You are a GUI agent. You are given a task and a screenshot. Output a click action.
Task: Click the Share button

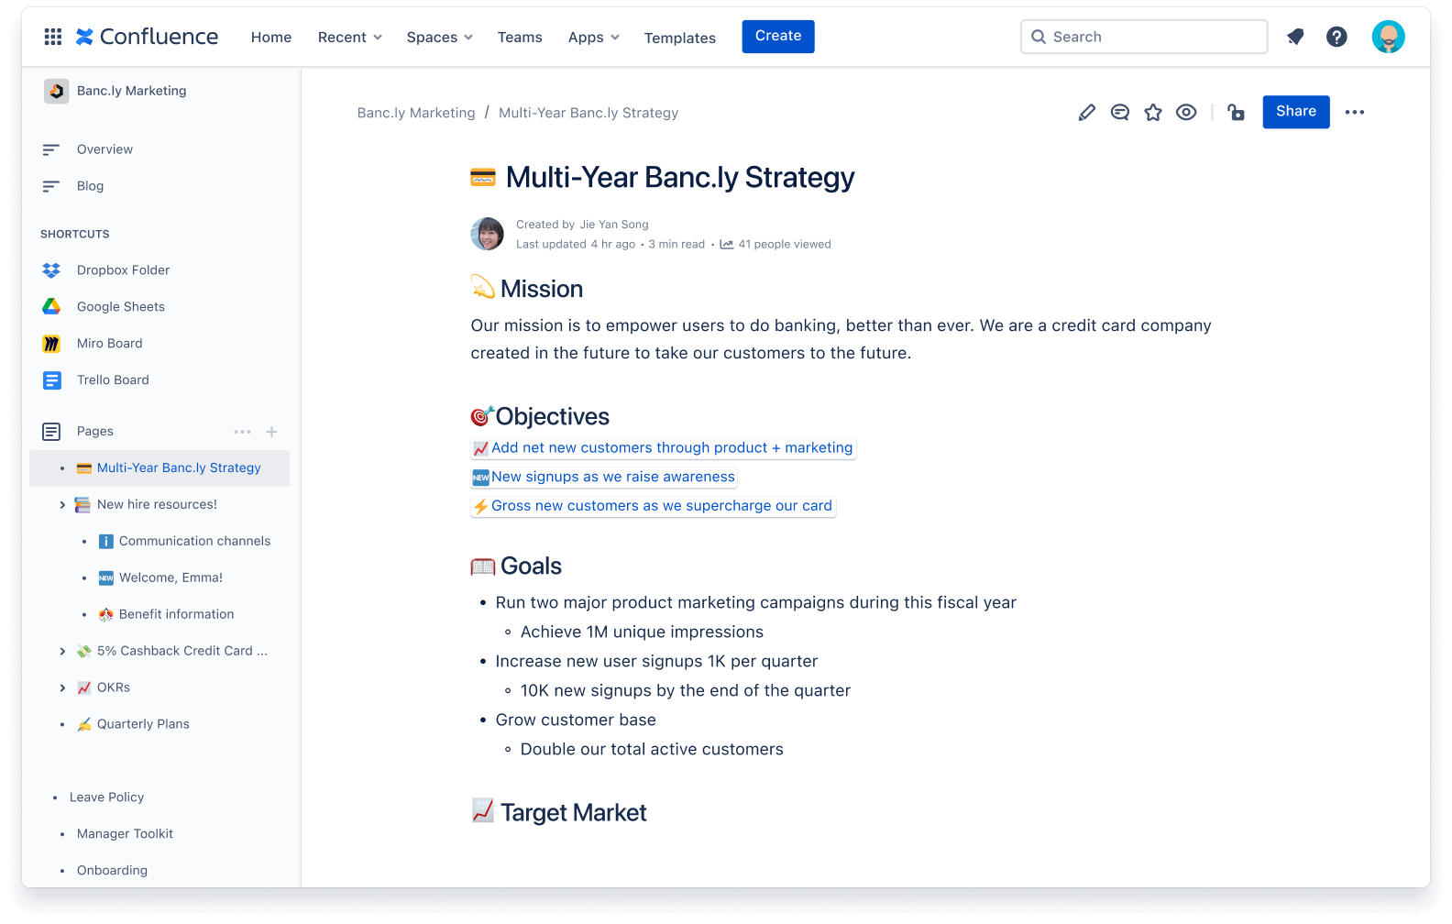click(x=1296, y=112)
